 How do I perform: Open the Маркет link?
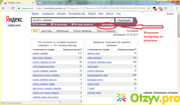92,14
